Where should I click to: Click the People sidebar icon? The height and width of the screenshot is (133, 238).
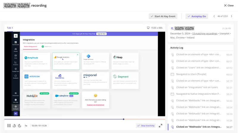pos(15,50)
